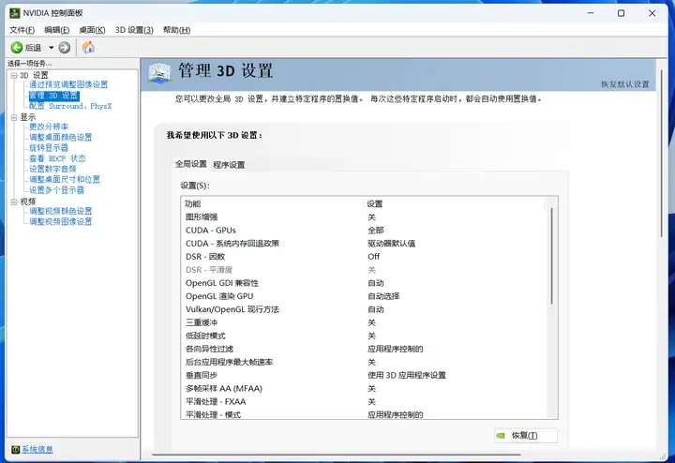The height and width of the screenshot is (463, 675).
Task: Click the main panel vertical scrollbar
Action: [662, 151]
